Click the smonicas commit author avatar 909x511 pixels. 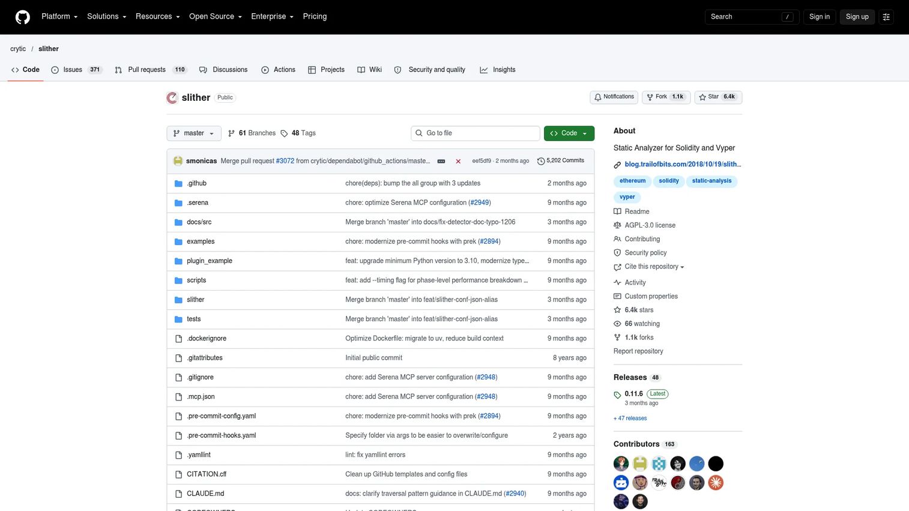(x=178, y=161)
